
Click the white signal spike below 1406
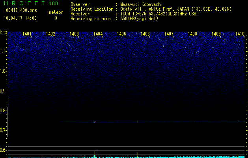(x=138, y=154)
